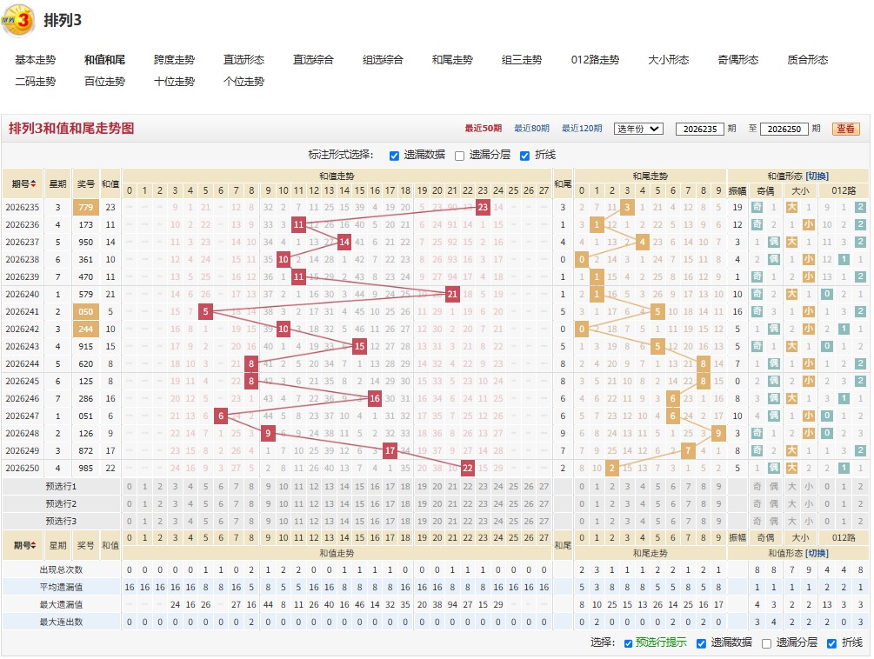Pick number 13 in 预选行1 和值走势
874x659 pixels.
(329, 486)
